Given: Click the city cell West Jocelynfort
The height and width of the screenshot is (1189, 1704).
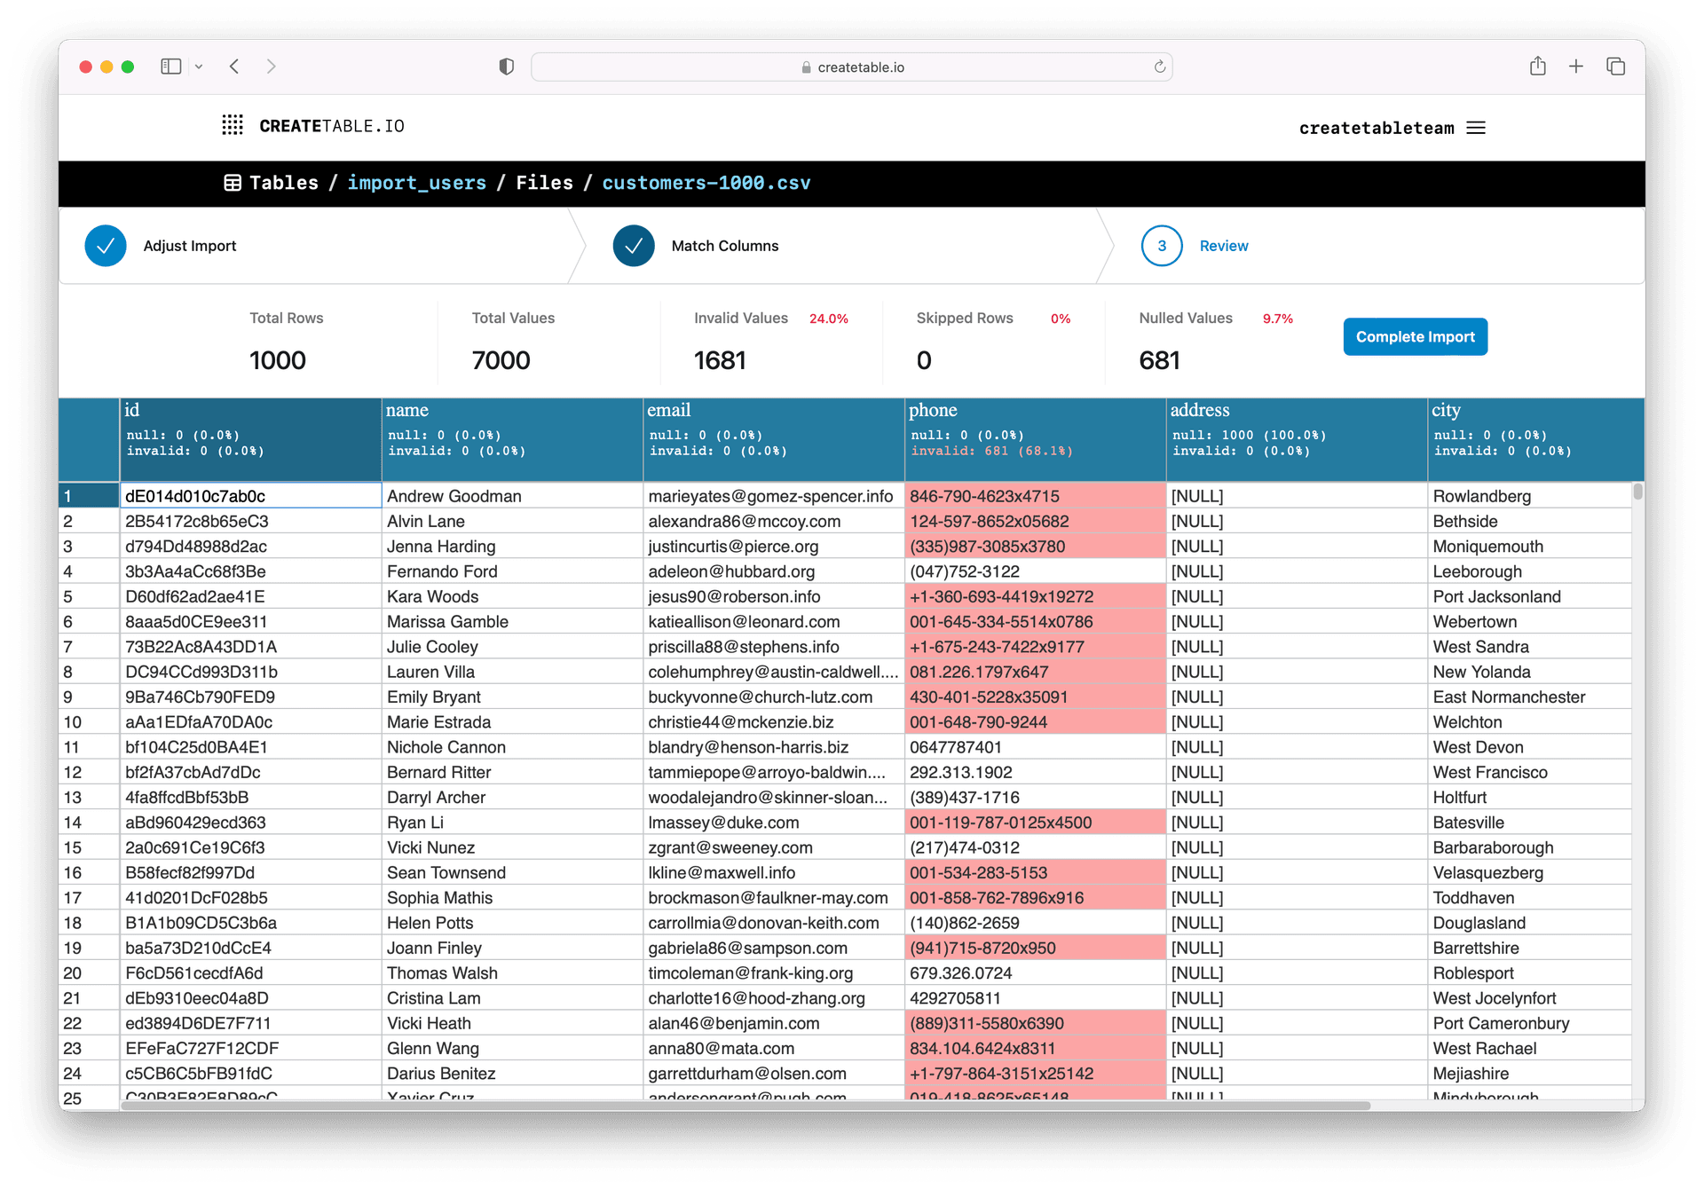Looking at the screenshot, I should coord(1530,998).
